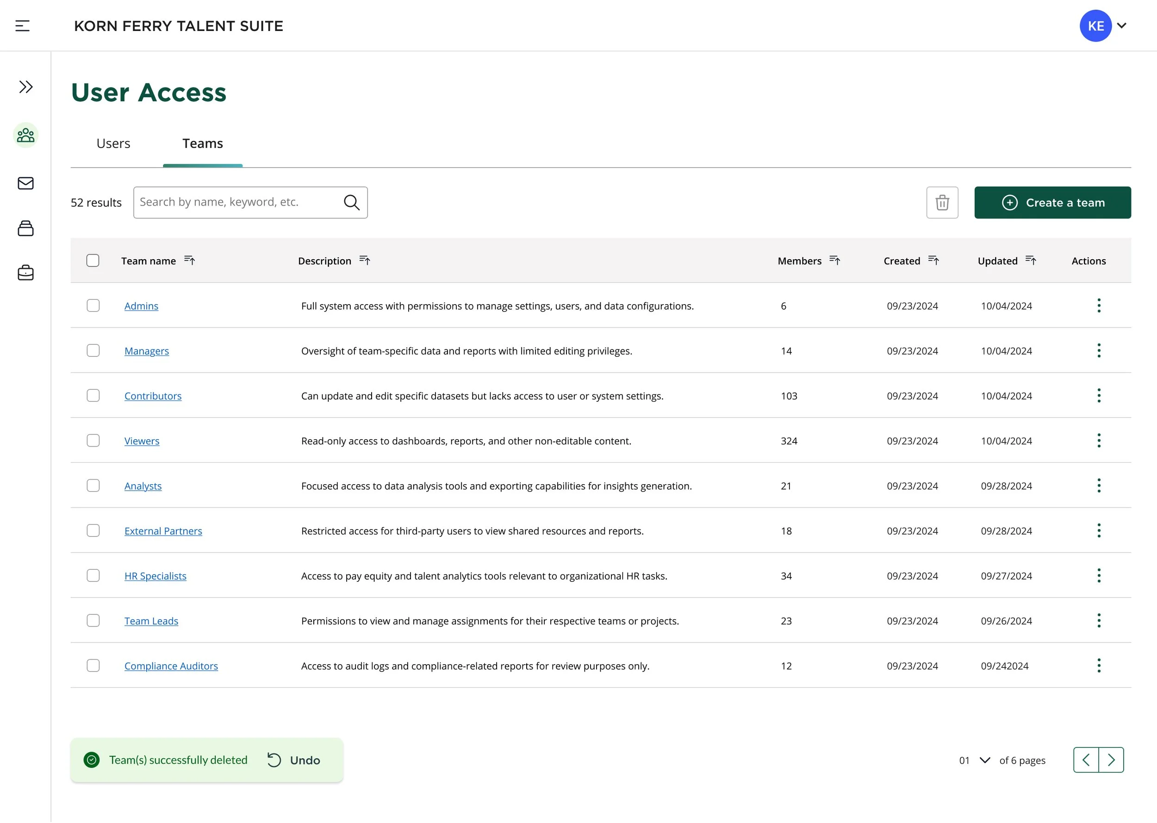Open the page number dropdown
The height and width of the screenshot is (823, 1157).
[x=984, y=760]
